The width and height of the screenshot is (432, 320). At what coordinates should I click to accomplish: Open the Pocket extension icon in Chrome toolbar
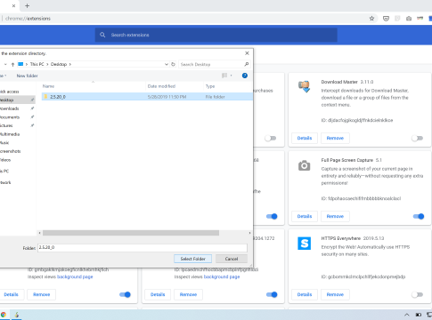pyautogui.click(x=386, y=19)
